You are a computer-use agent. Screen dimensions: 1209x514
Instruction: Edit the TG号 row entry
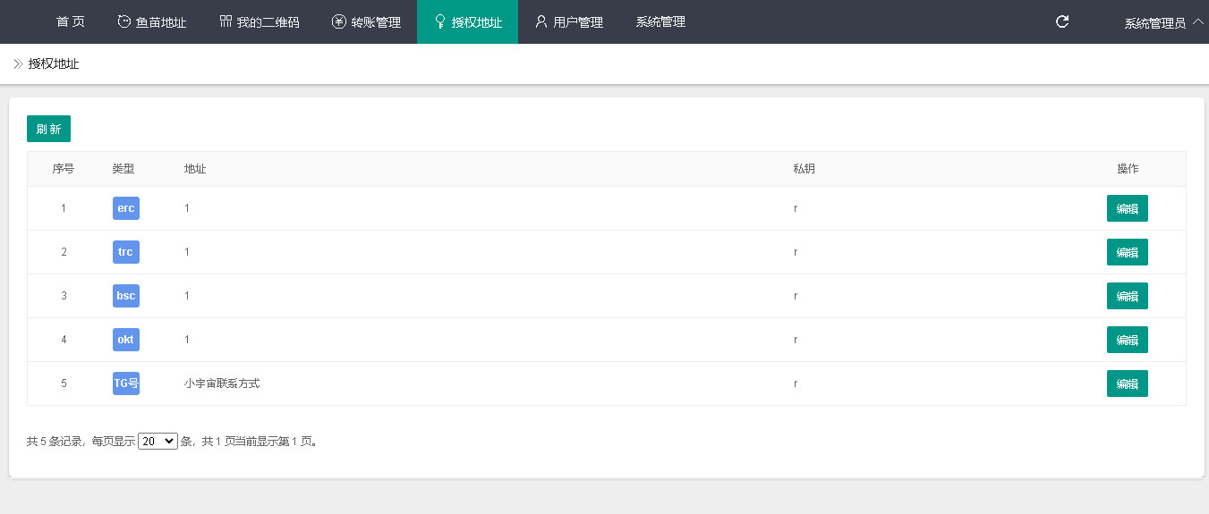(x=1127, y=383)
